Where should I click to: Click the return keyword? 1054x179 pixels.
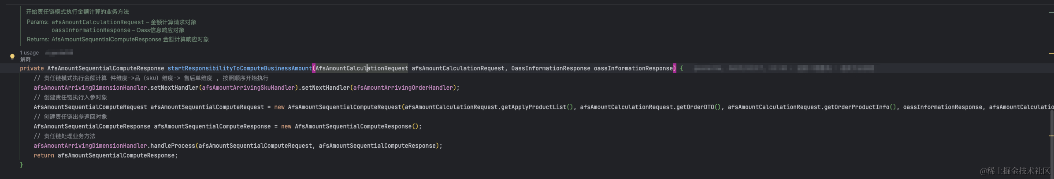(x=44, y=156)
